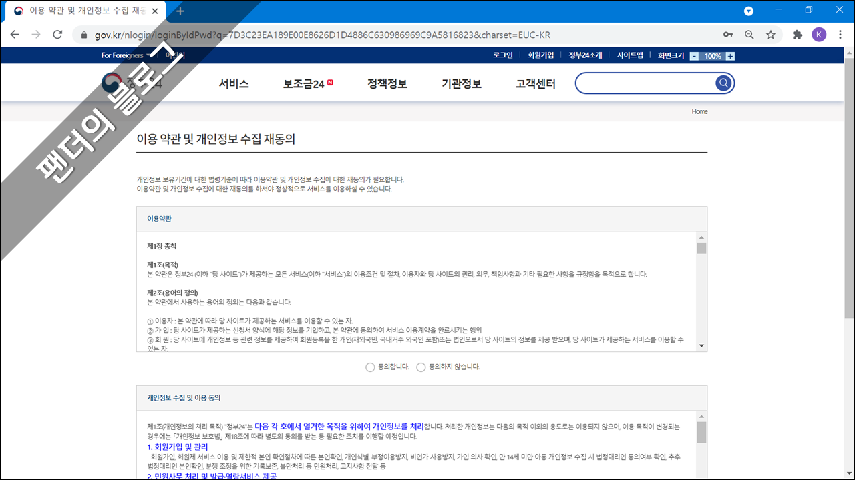This screenshot has height=480, width=855.
Task: Decrease screen size with minus button
Action: pos(695,56)
